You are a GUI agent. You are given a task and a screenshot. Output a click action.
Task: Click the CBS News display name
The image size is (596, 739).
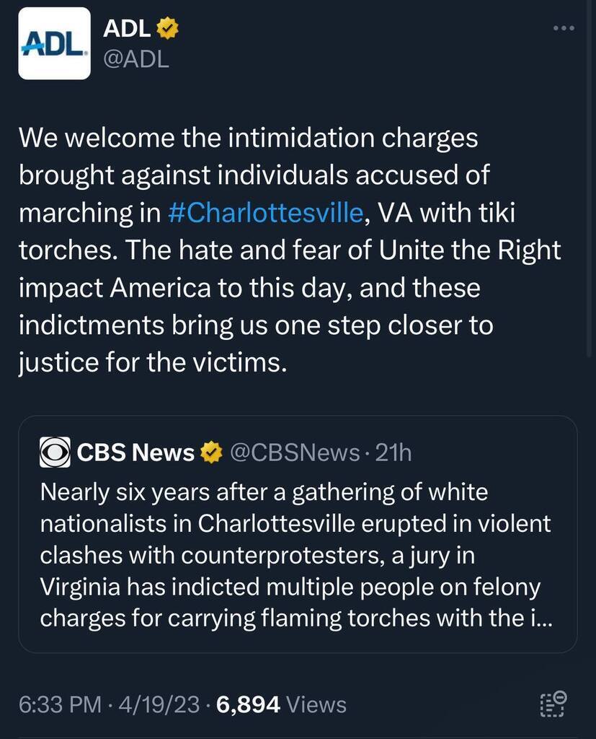[135, 453]
